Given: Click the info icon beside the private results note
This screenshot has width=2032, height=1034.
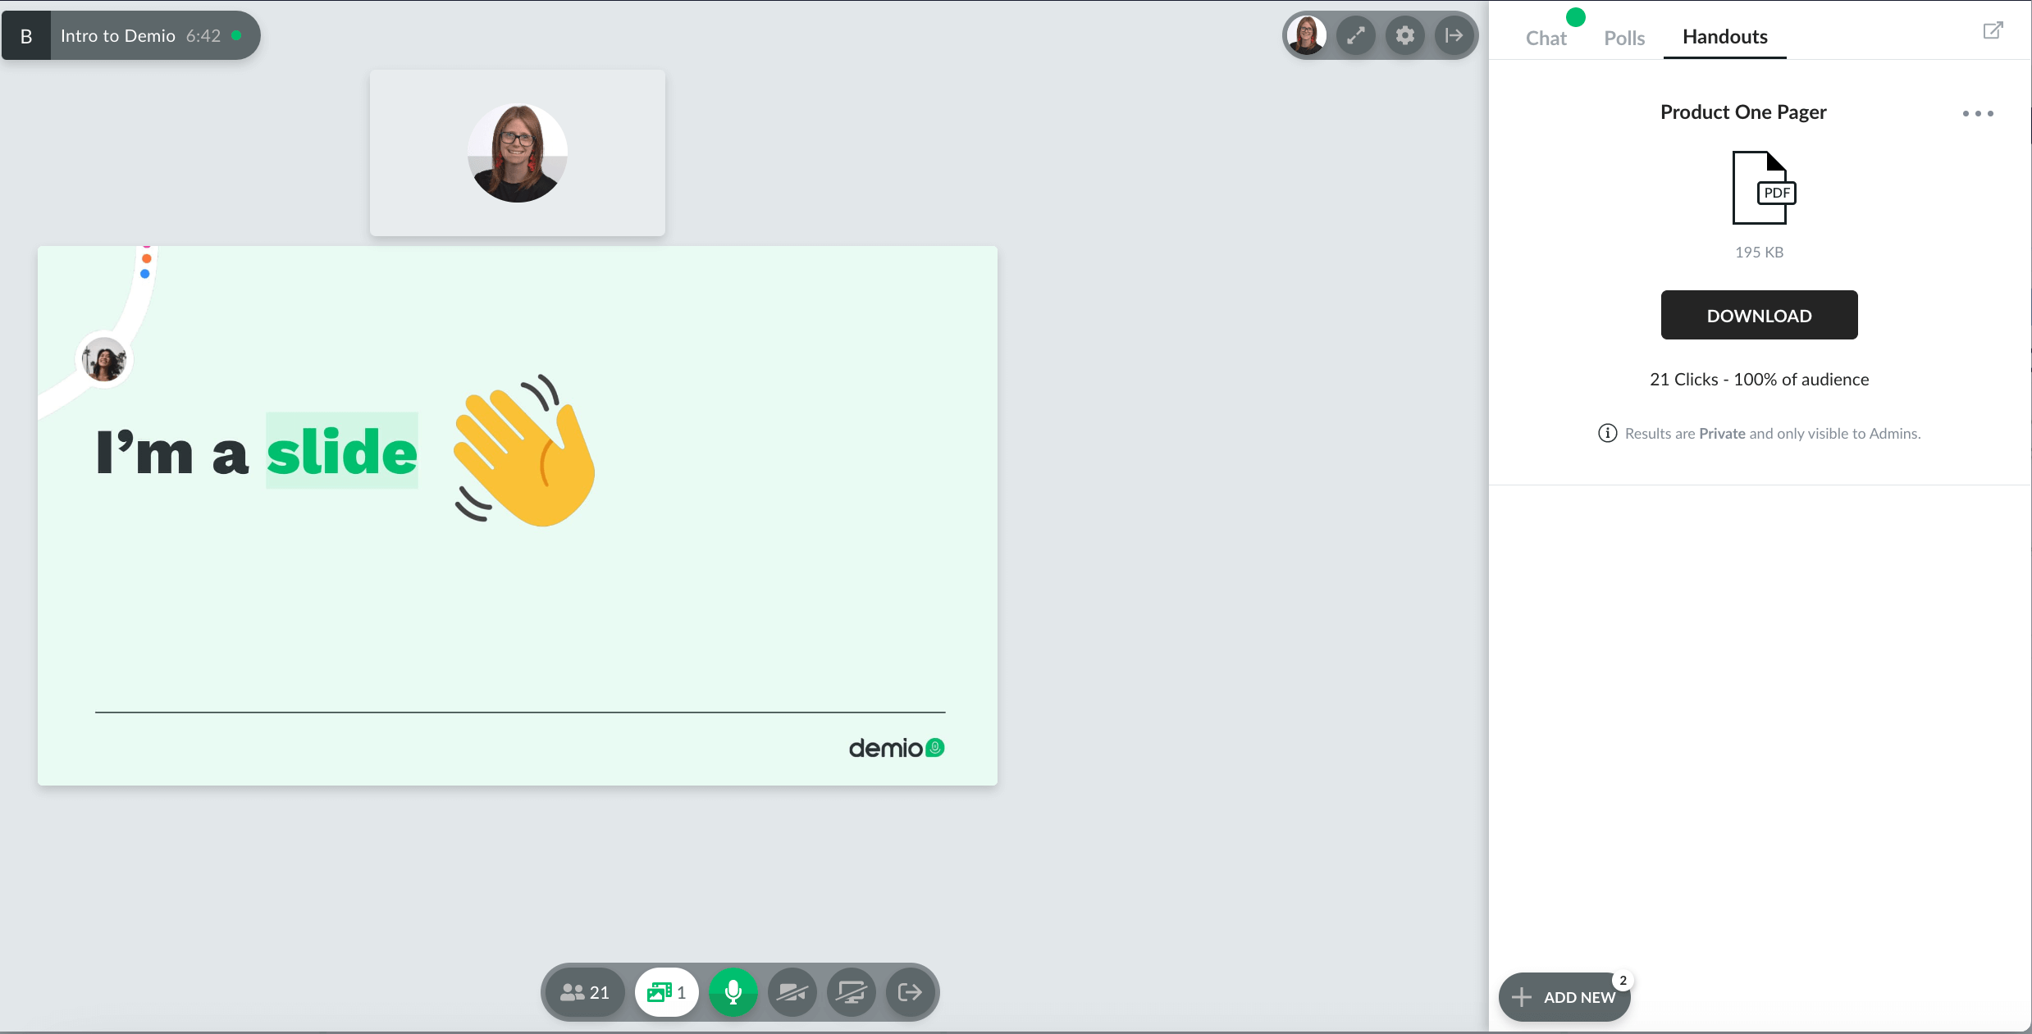Looking at the screenshot, I should (1608, 433).
